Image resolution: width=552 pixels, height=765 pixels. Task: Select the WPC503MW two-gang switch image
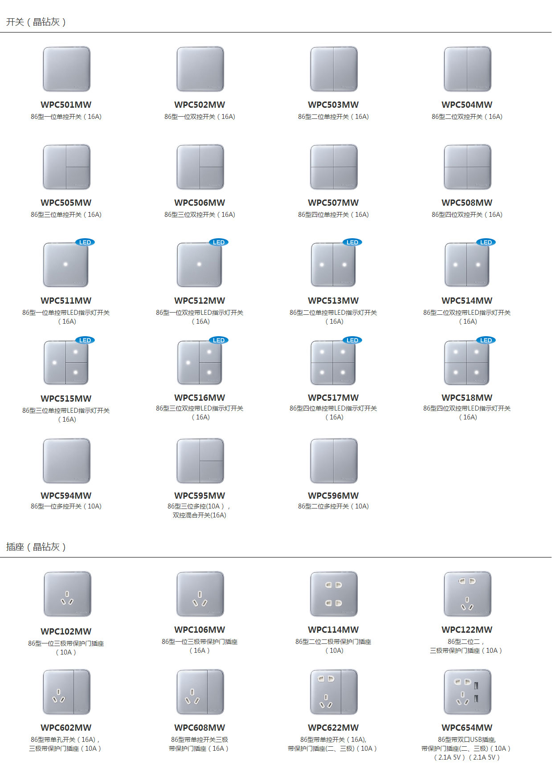(334, 69)
